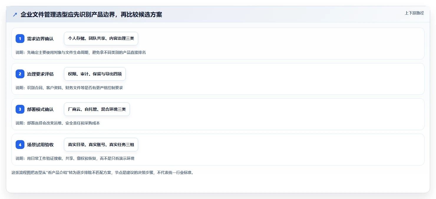
Task: Click the note starting 识别合同、客户资料
Action: click(69, 88)
